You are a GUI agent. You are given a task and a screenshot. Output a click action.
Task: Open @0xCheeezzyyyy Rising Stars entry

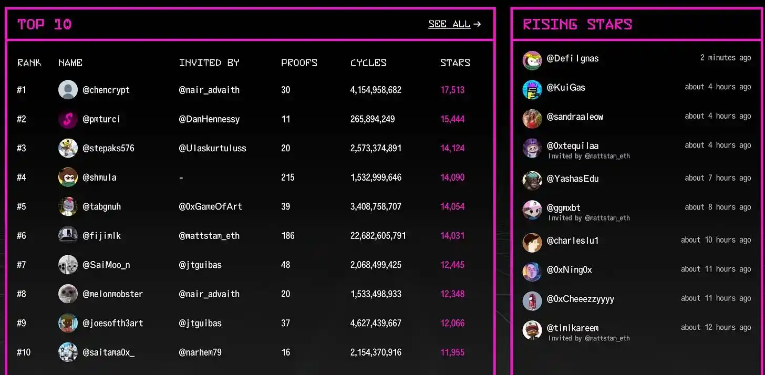point(580,299)
